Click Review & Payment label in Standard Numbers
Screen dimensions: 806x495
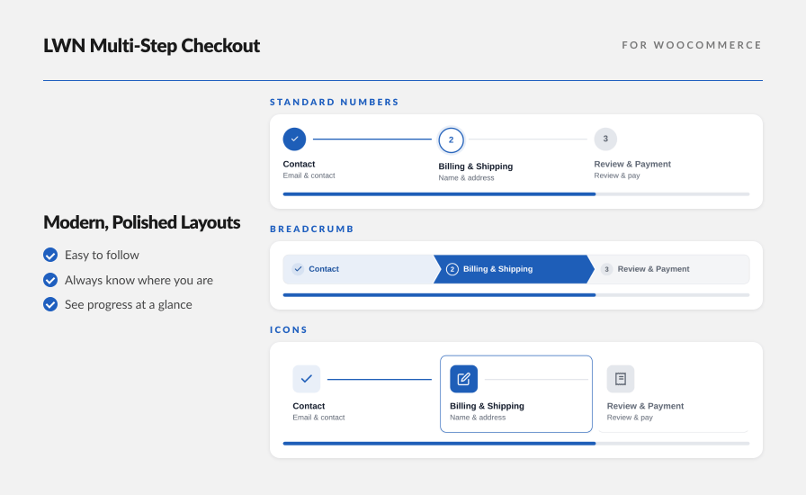tap(632, 164)
